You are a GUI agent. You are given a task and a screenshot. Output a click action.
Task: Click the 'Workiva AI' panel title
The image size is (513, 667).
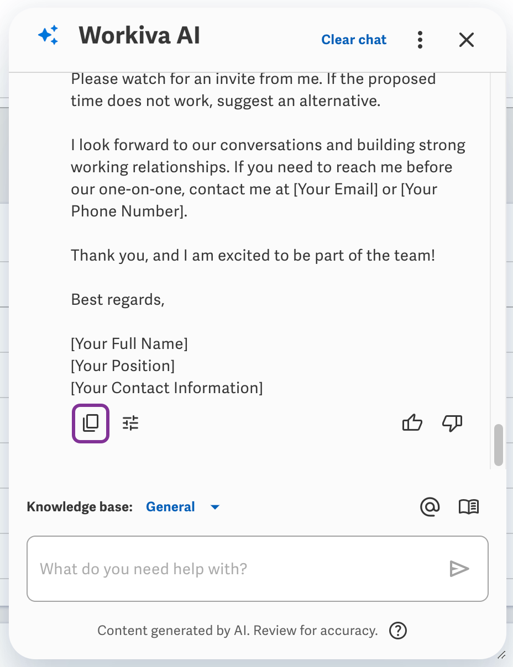click(139, 36)
